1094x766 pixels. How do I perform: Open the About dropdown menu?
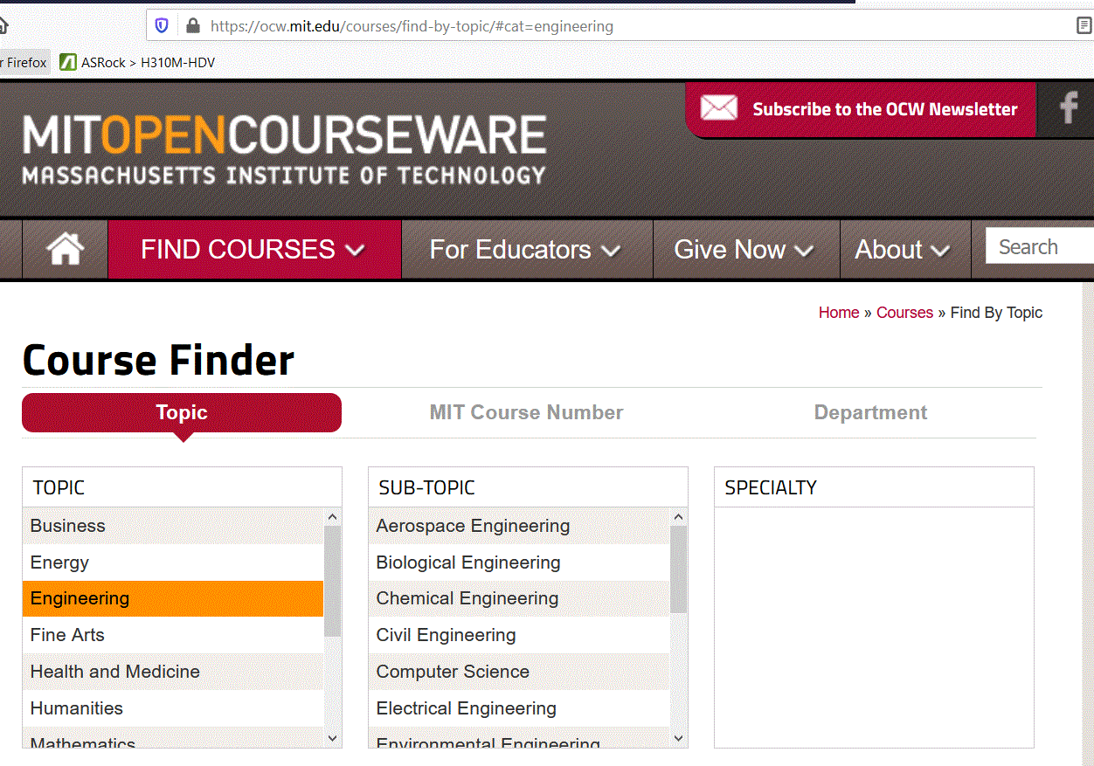click(904, 250)
